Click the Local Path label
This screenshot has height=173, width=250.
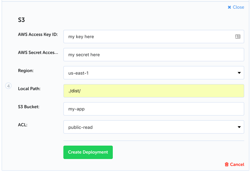[x=29, y=89]
